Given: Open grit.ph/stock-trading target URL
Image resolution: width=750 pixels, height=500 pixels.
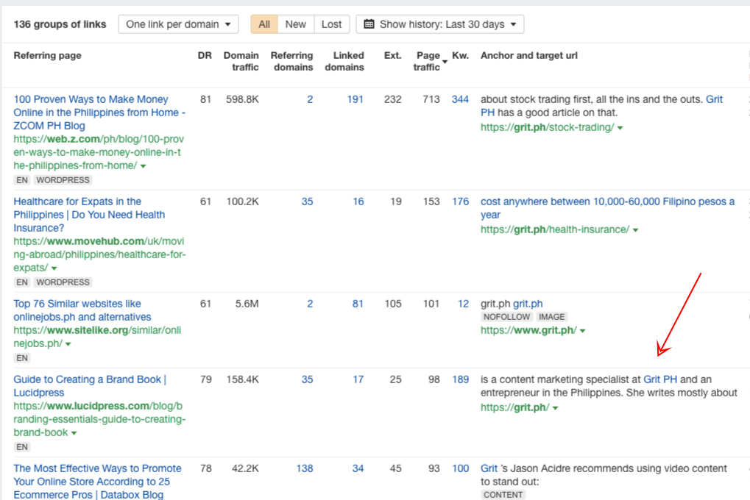Looking at the screenshot, I should tap(547, 128).
